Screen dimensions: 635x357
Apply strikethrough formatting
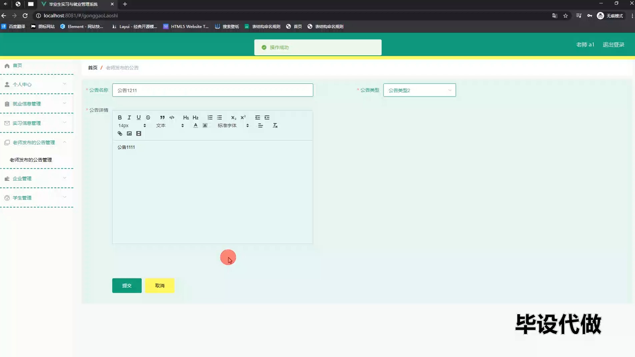(x=148, y=117)
